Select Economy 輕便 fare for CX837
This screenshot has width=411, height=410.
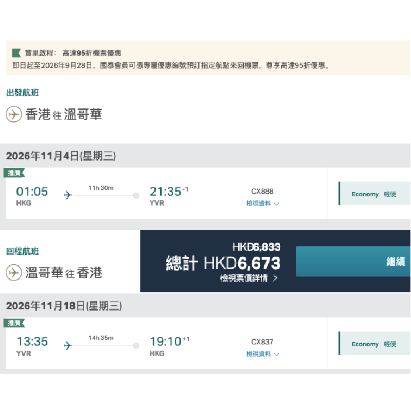coord(375,343)
